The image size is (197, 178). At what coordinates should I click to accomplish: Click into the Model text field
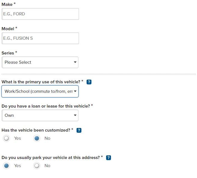40,38
